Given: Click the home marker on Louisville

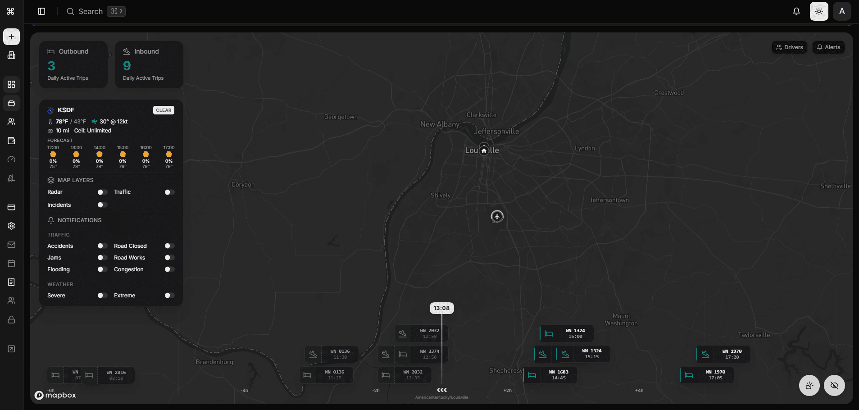Looking at the screenshot, I should click(484, 150).
